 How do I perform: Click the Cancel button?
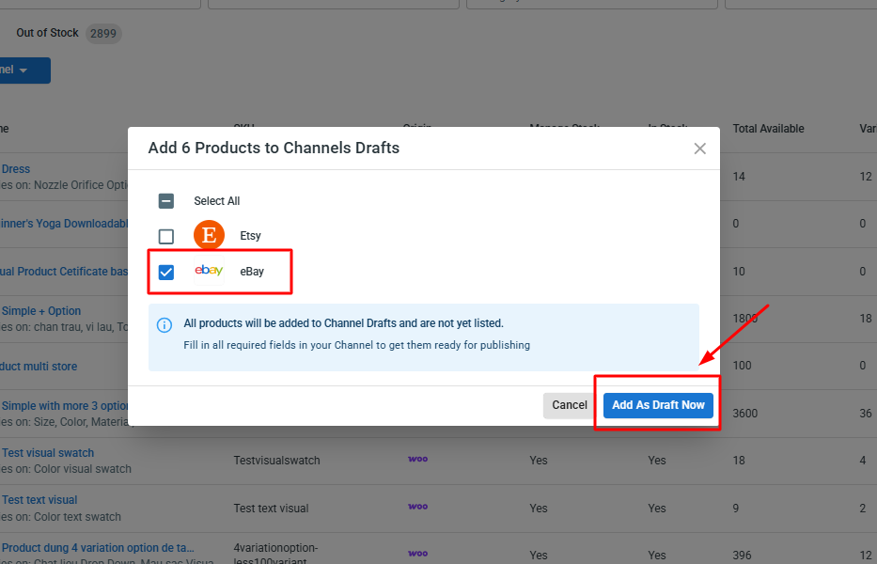pos(570,405)
